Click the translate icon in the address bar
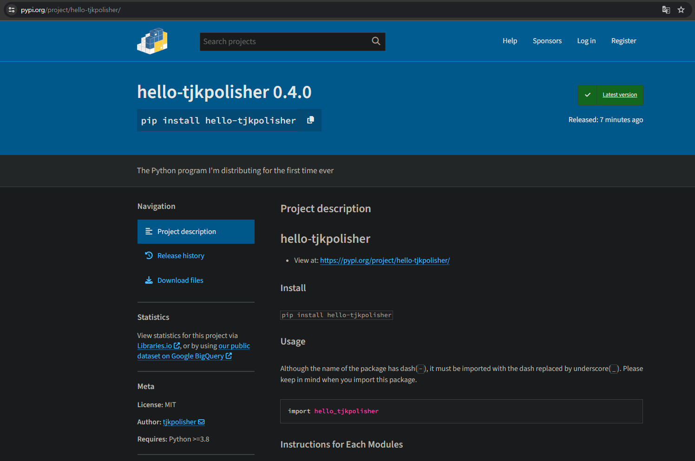The height and width of the screenshot is (461, 695). point(666,9)
